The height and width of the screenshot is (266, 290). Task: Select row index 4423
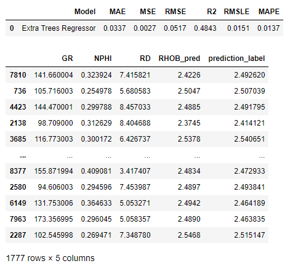coord(18,107)
